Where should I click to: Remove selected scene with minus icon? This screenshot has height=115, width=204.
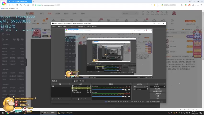[x=56, y=99]
